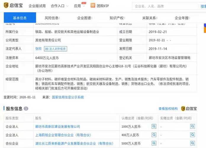Viewport: 206px width, 148px height.
Task: Click the 营业期限 2019-02-21 value
Action: (x=160, y=40)
